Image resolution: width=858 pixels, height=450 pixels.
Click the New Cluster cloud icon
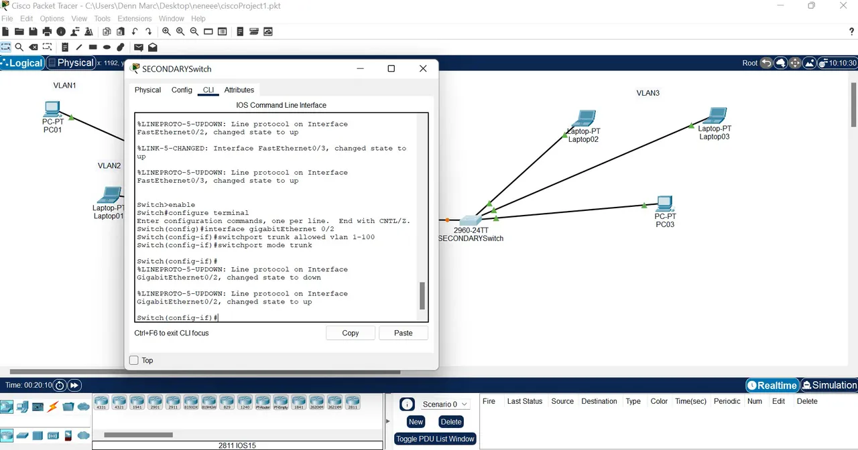pyautogui.click(x=781, y=63)
